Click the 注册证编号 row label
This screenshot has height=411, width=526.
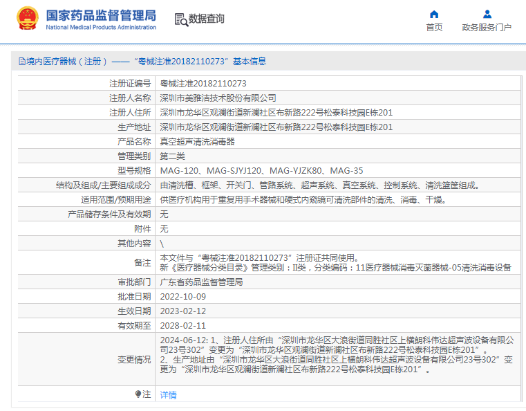click(x=130, y=83)
